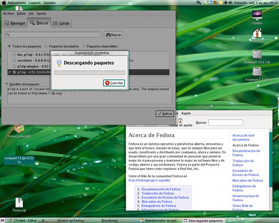Uncheck the p7zip package checkbox

pos(14,72)
